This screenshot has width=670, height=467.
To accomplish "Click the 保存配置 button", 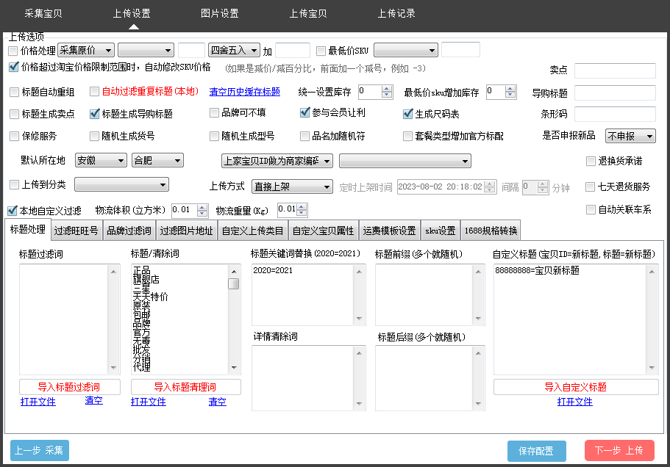I will [536, 451].
